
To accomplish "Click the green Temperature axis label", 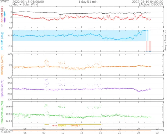I will pos(2,112).
